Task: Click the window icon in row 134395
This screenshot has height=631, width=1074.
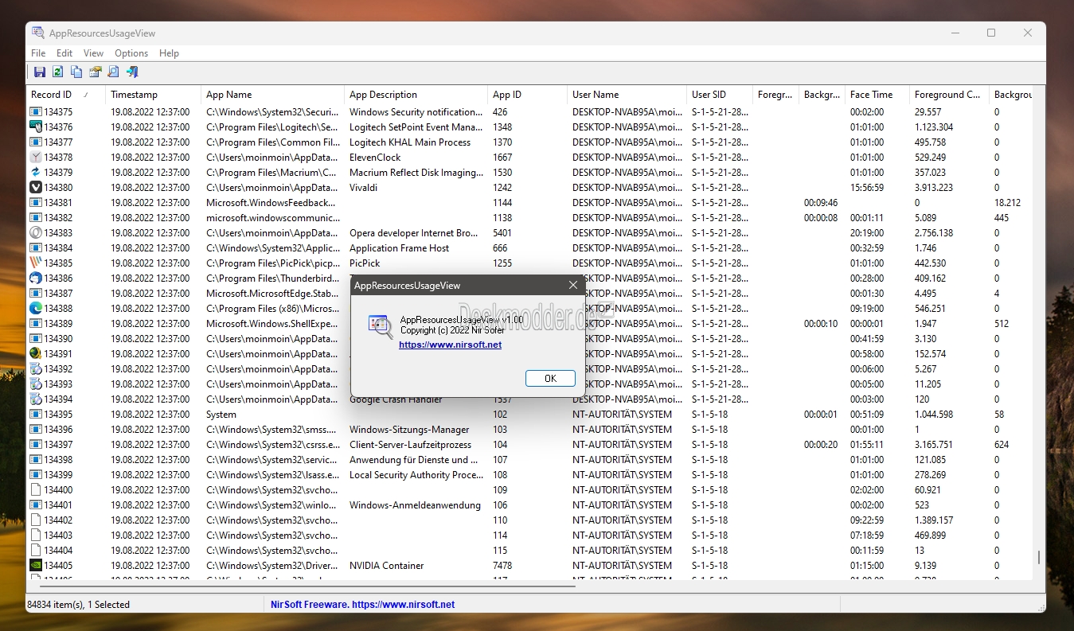Action: pyautogui.click(x=36, y=415)
